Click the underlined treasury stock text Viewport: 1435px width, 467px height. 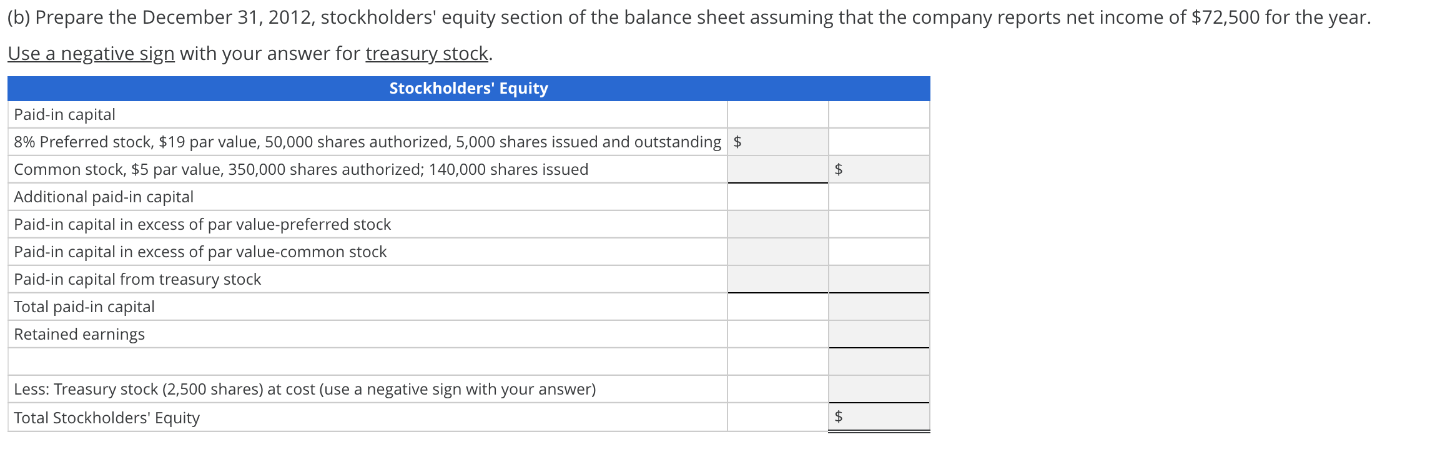427,53
